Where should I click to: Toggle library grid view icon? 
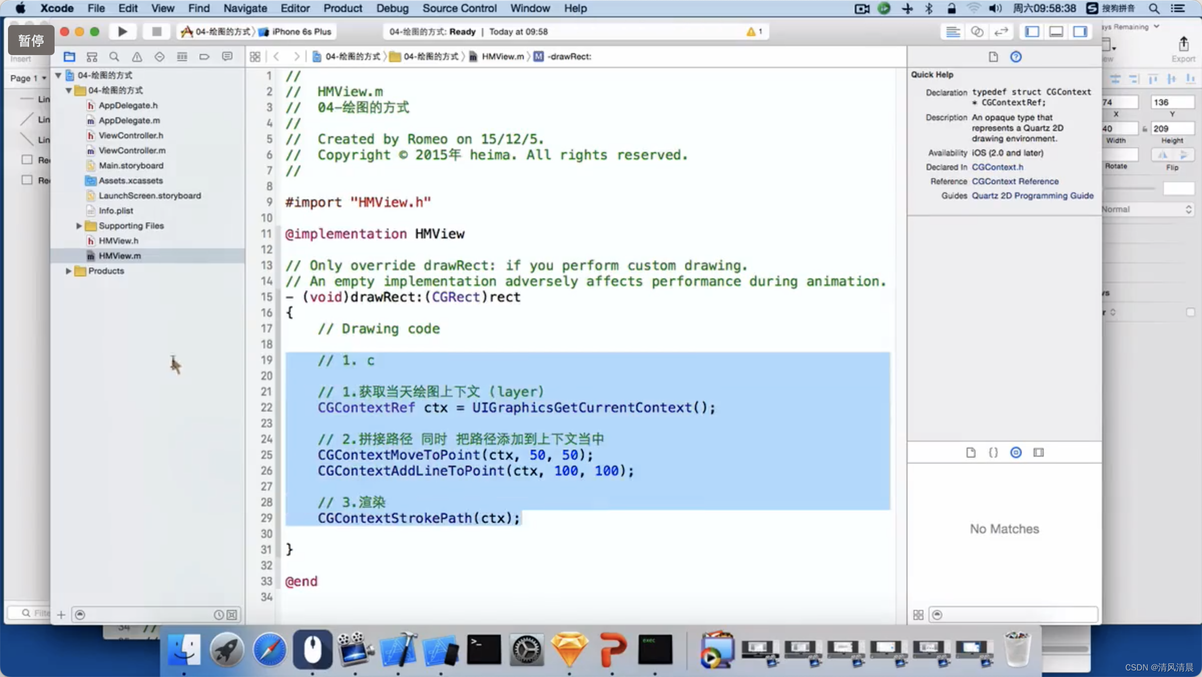(x=918, y=614)
